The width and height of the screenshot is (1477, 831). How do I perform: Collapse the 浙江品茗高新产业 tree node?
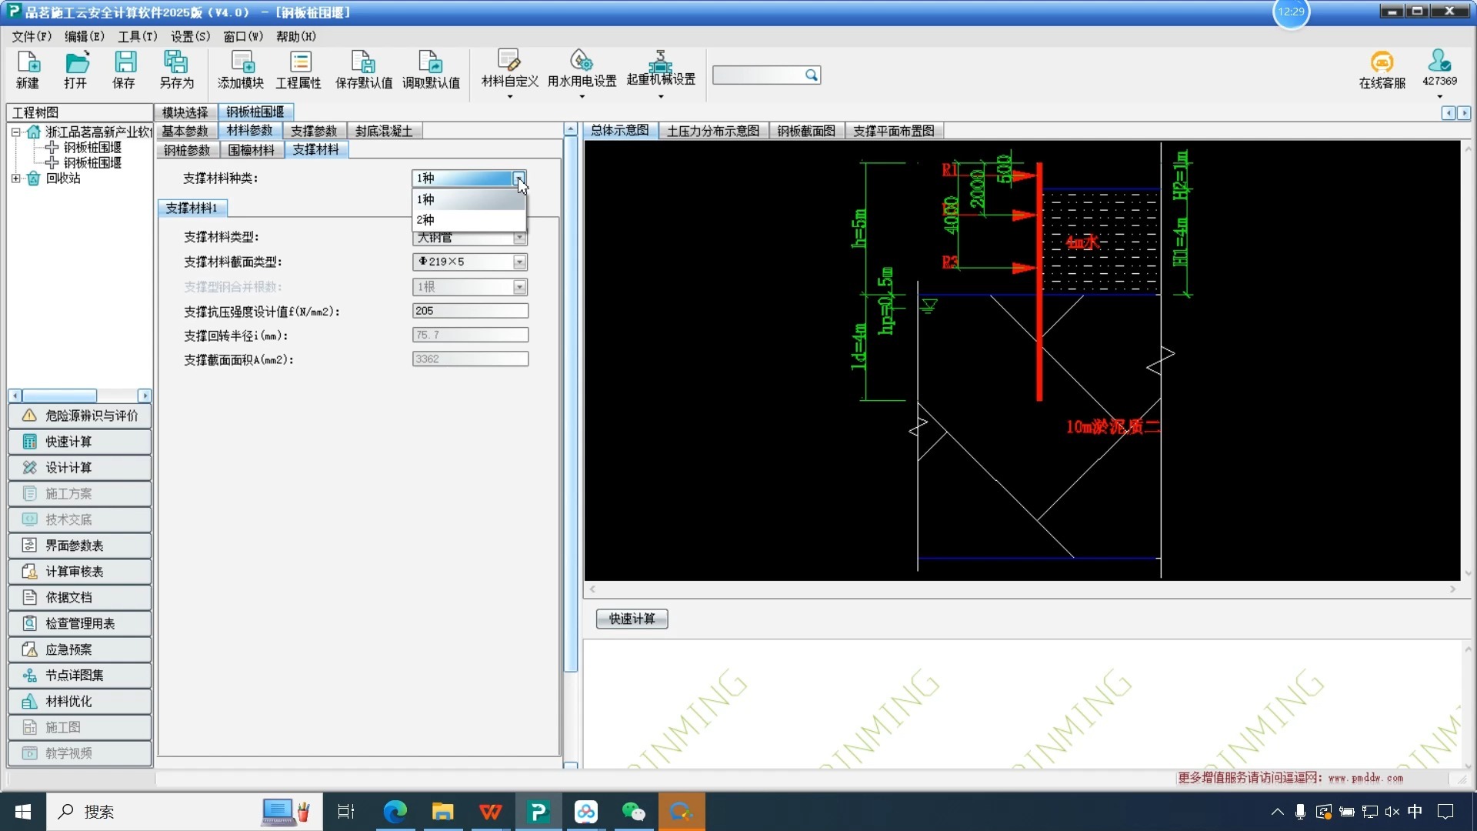15,132
